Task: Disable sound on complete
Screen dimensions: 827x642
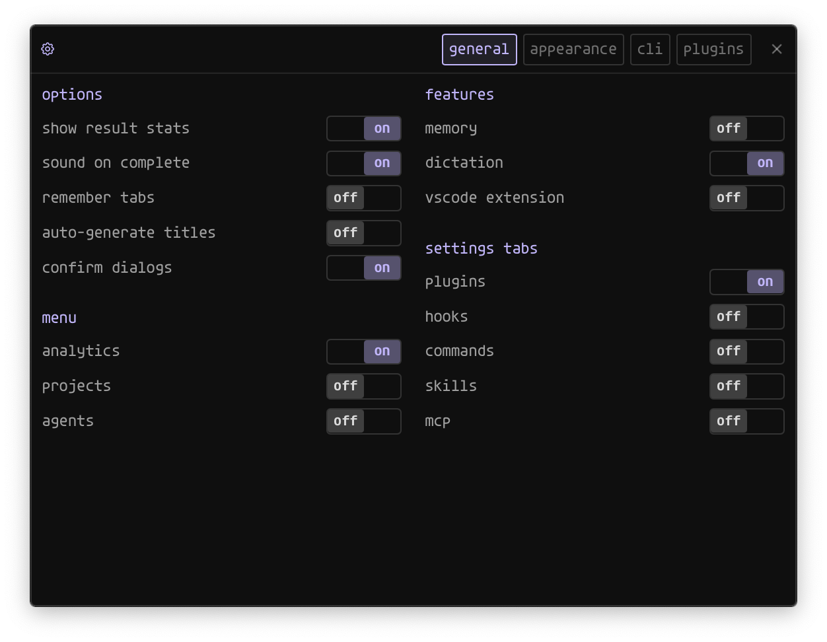Action: (x=363, y=163)
